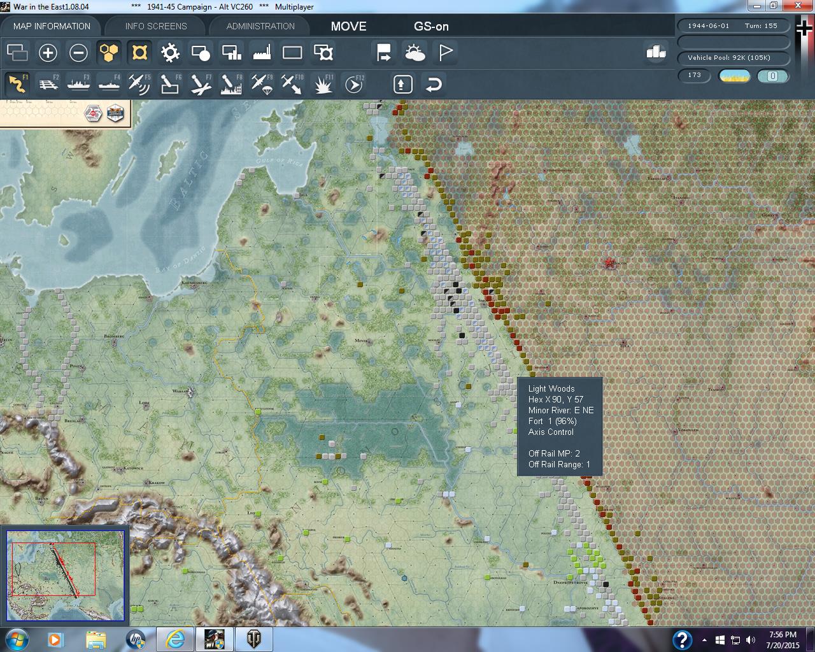Show hidden system tray icons arrow
Viewport: 815px width, 652px height.
[x=704, y=640]
